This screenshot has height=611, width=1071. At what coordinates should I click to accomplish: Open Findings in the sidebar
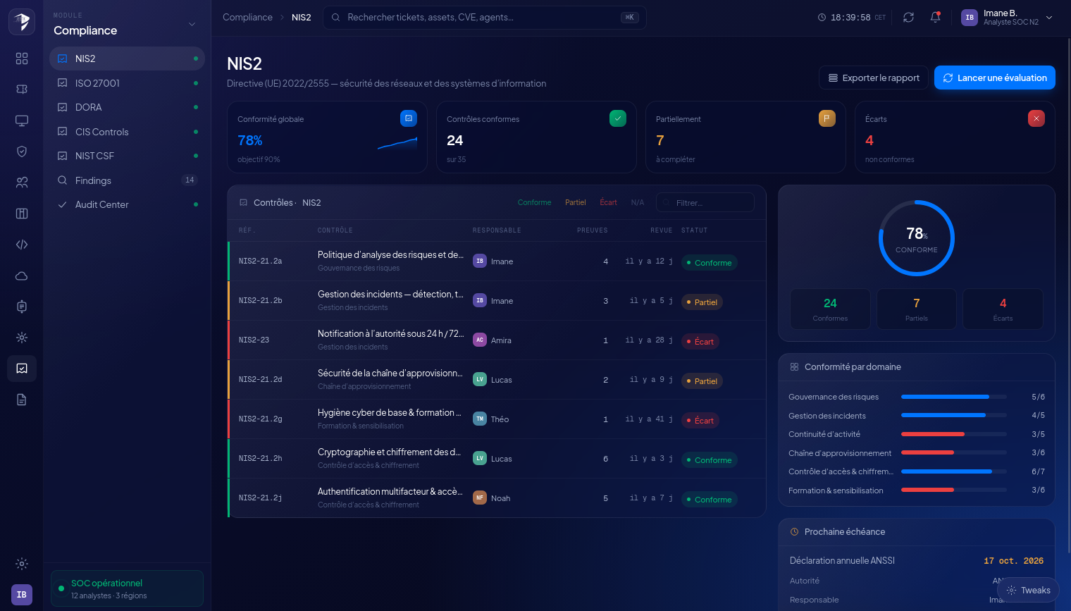(x=127, y=180)
